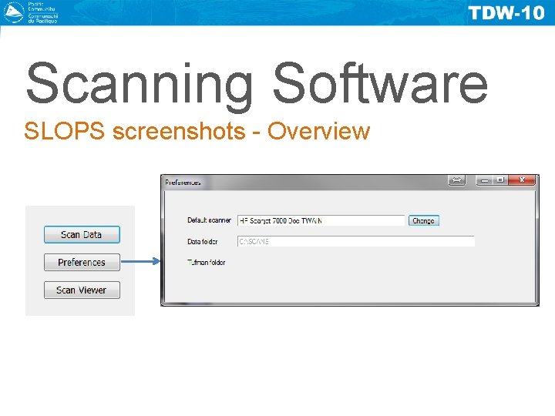This screenshot has width=555, height=416.
Task: Click the 'Default scanner' label
Action: tap(209, 220)
